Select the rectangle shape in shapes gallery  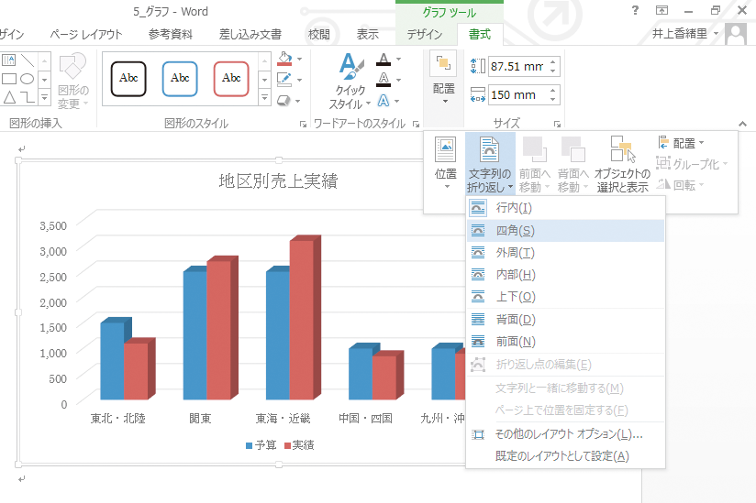click(9, 79)
